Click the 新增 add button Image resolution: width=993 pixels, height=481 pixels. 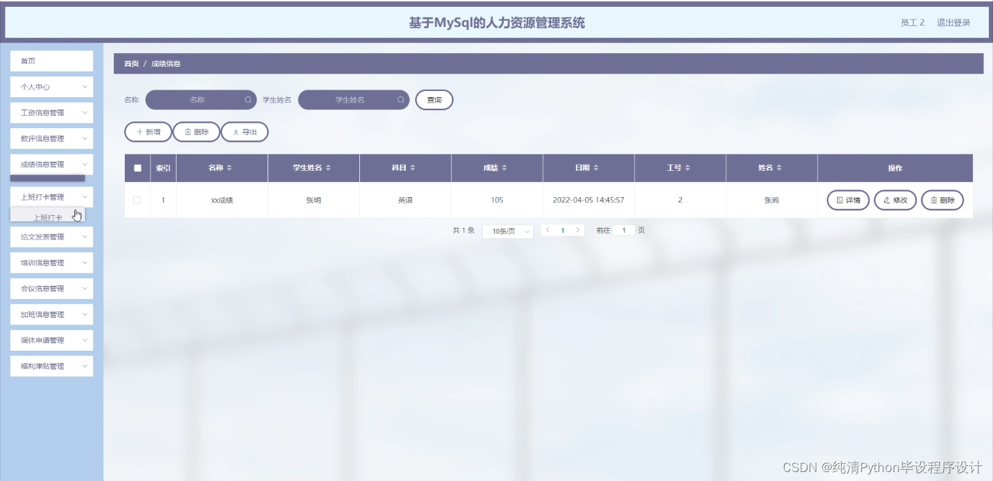click(148, 132)
